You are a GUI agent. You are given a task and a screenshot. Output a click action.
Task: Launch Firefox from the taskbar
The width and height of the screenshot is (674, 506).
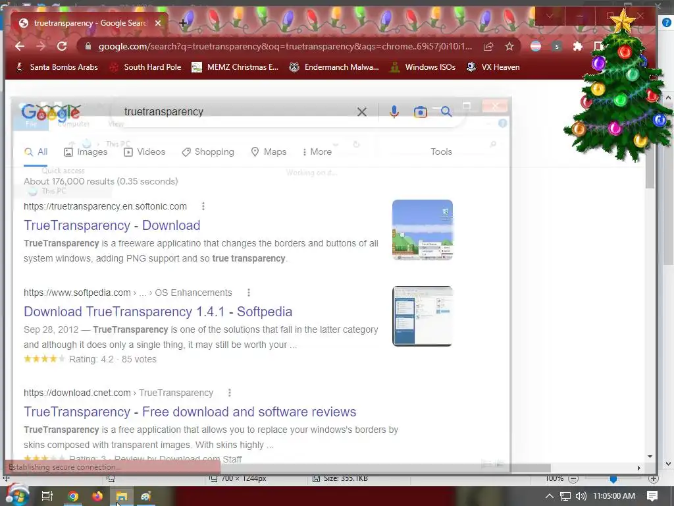[x=97, y=496]
